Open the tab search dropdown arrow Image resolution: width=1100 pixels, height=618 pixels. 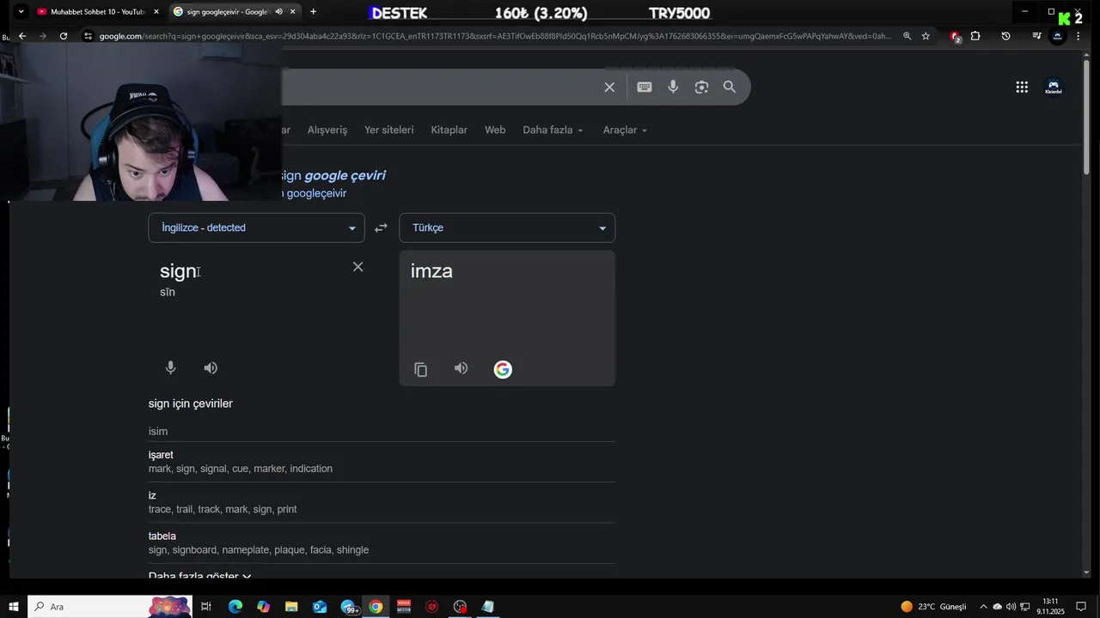tap(21, 12)
